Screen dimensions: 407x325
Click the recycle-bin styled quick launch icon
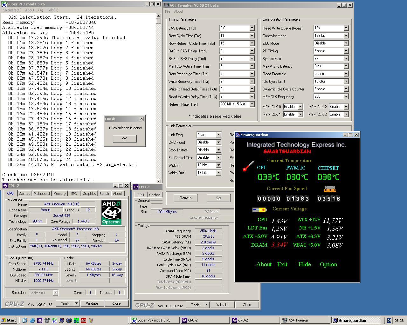[91, 321]
